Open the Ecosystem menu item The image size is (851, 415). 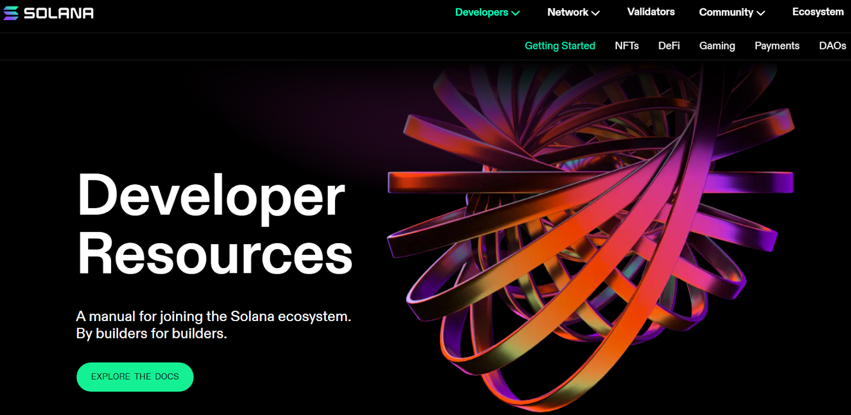click(x=818, y=12)
